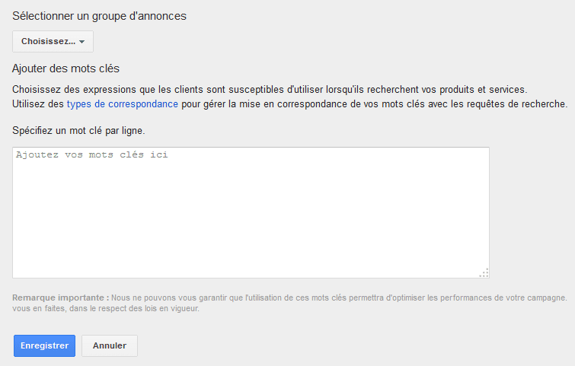The image size is (575, 366).
Task: Open the "types de correspondance" link
Action: click(123, 104)
